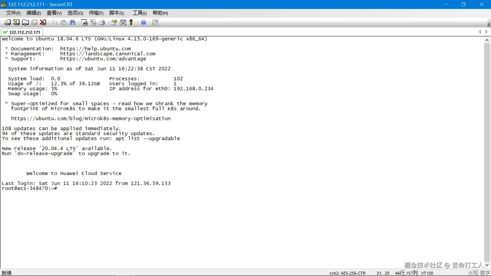This screenshot has height=276, width=491.
Task: Click the Connect in Tab folder icon
Action: pyautogui.click(x=25, y=22)
